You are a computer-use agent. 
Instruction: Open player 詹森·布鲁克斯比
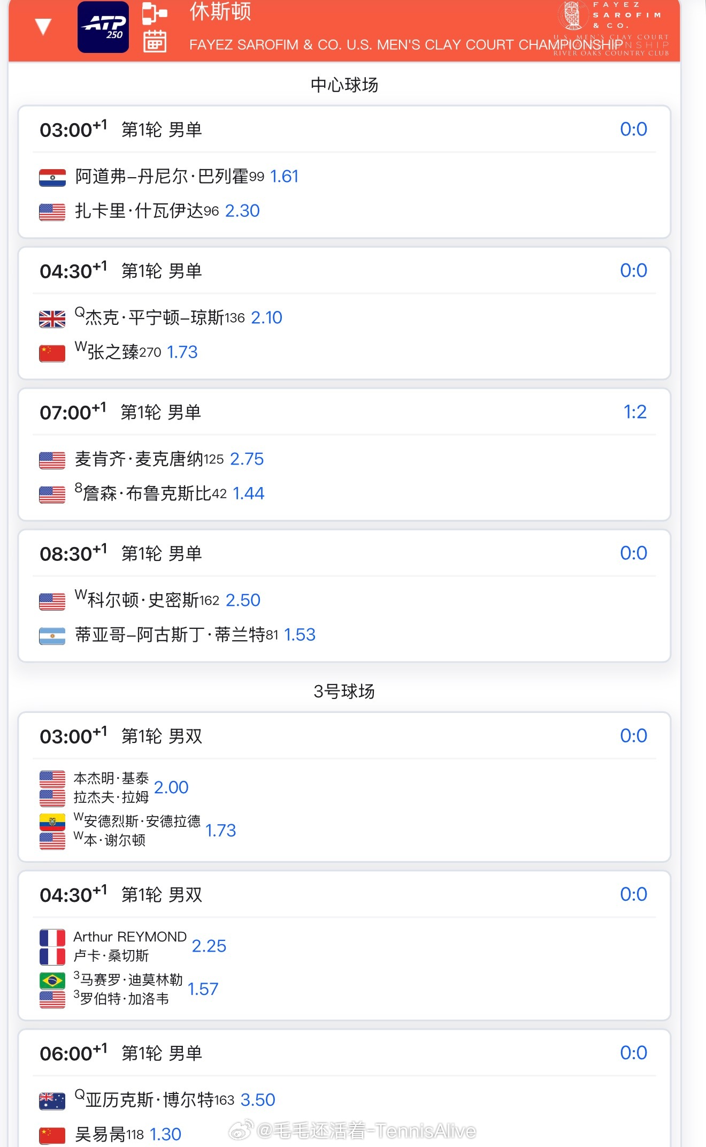pyautogui.click(x=148, y=493)
